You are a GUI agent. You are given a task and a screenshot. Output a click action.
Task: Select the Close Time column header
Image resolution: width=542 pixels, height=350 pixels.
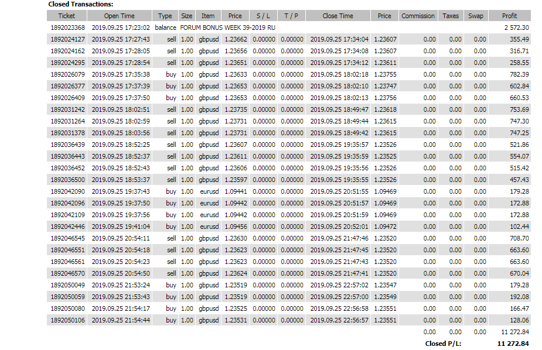click(x=338, y=16)
